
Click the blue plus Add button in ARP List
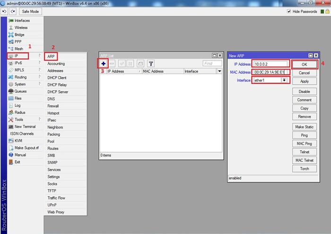tap(104, 63)
